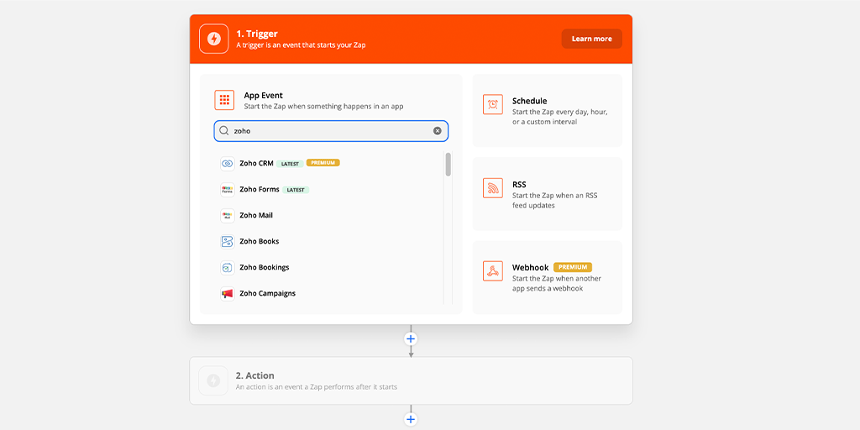Image resolution: width=860 pixels, height=430 pixels.
Task: Click the Action step lightning icon
Action: coord(213,380)
